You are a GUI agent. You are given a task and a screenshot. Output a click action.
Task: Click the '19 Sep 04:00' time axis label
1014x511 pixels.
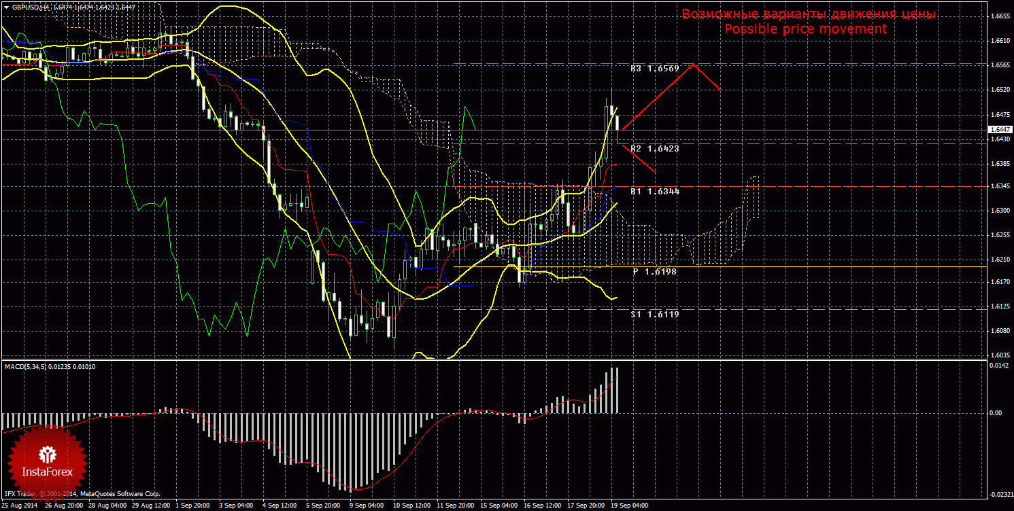click(x=629, y=506)
